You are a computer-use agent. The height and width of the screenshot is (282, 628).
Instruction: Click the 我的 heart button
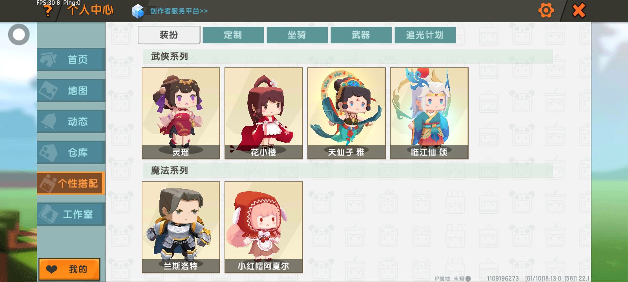(x=69, y=269)
